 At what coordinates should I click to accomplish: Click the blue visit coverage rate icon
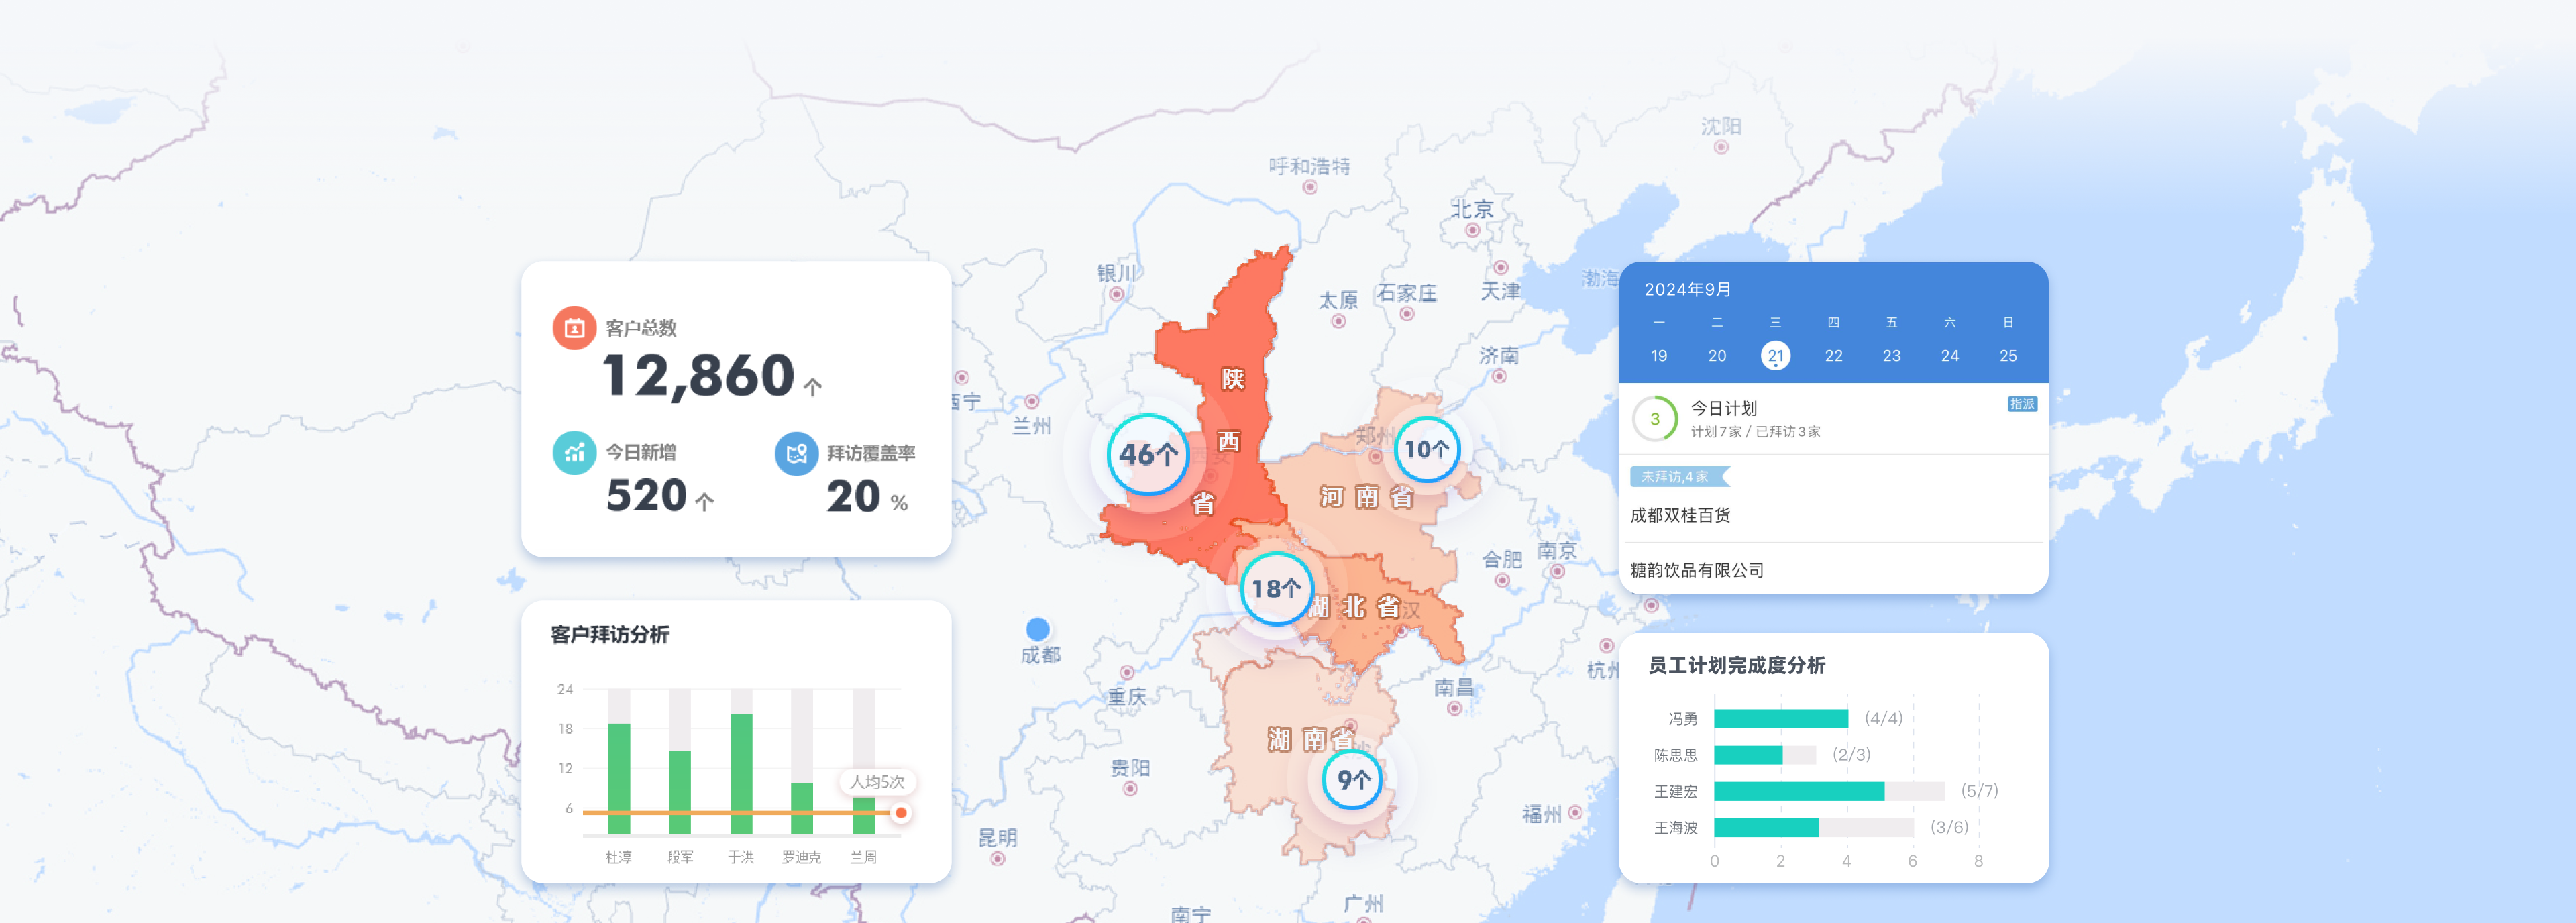tap(796, 454)
